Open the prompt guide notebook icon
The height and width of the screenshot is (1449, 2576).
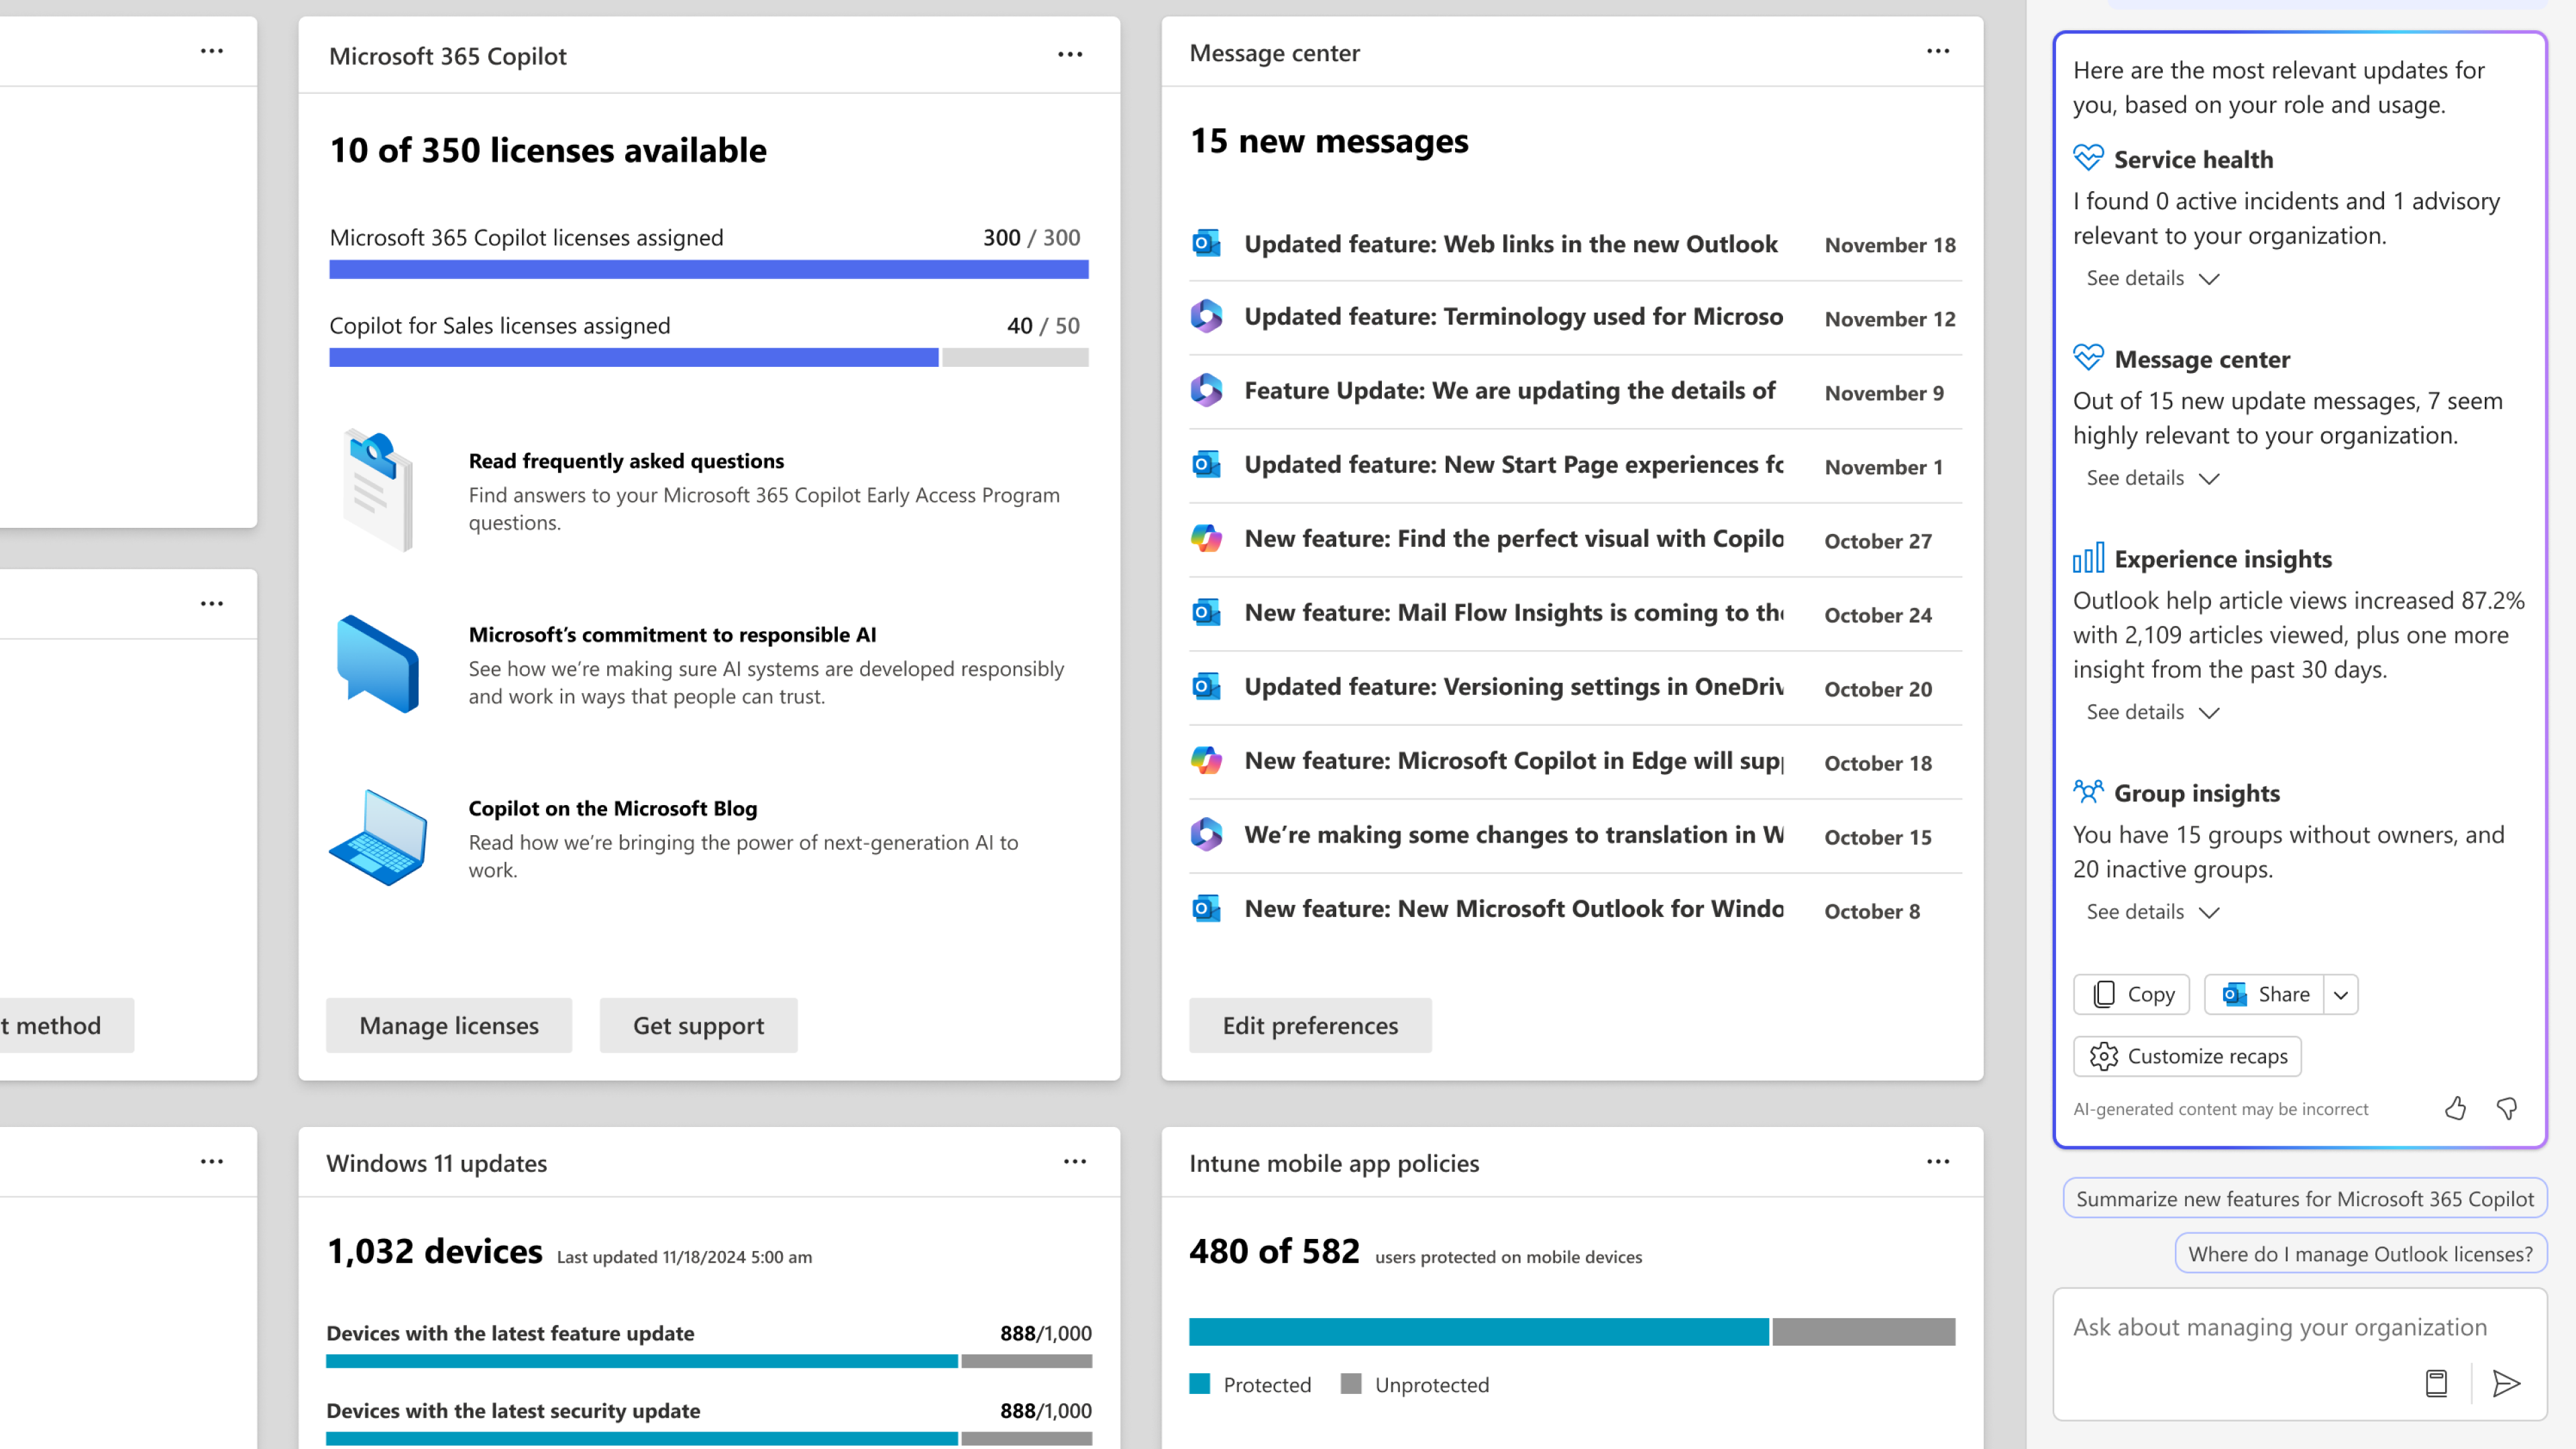point(2436,1383)
